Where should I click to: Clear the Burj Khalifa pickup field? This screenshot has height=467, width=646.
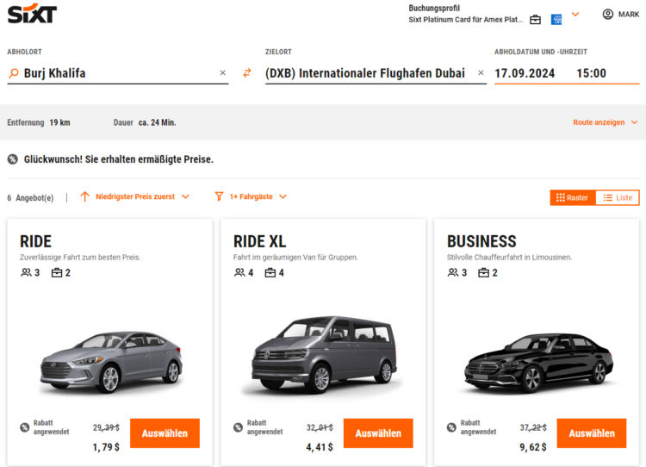tap(223, 73)
